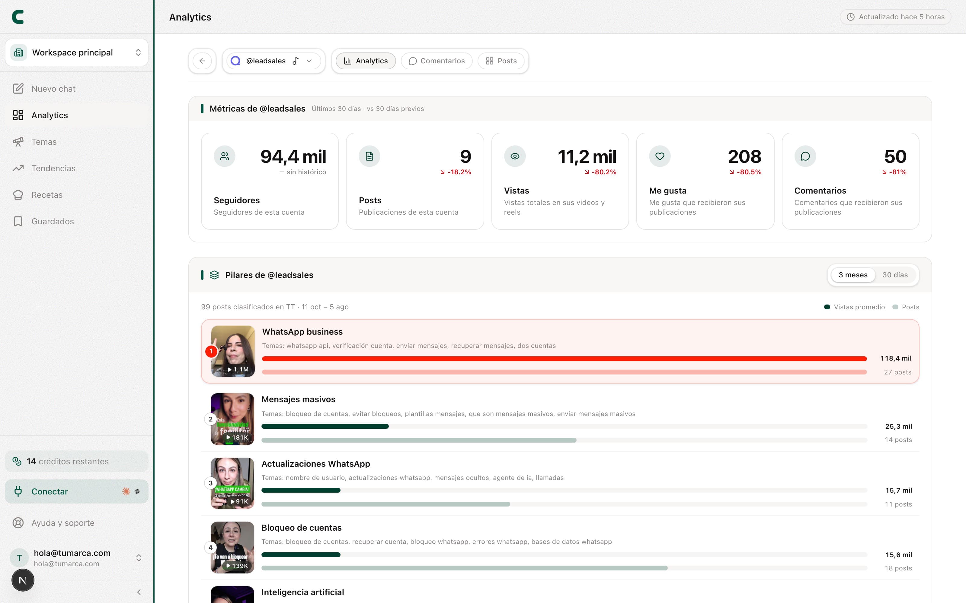Click the Ayuda y soporte lifebuoy icon
This screenshot has width=966, height=603.
pyautogui.click(x=18, y=523)
